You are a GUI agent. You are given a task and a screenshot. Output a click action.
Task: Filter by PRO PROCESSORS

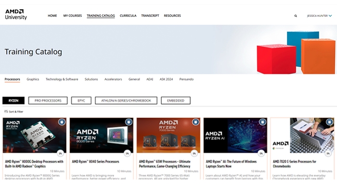coord(48,100)
